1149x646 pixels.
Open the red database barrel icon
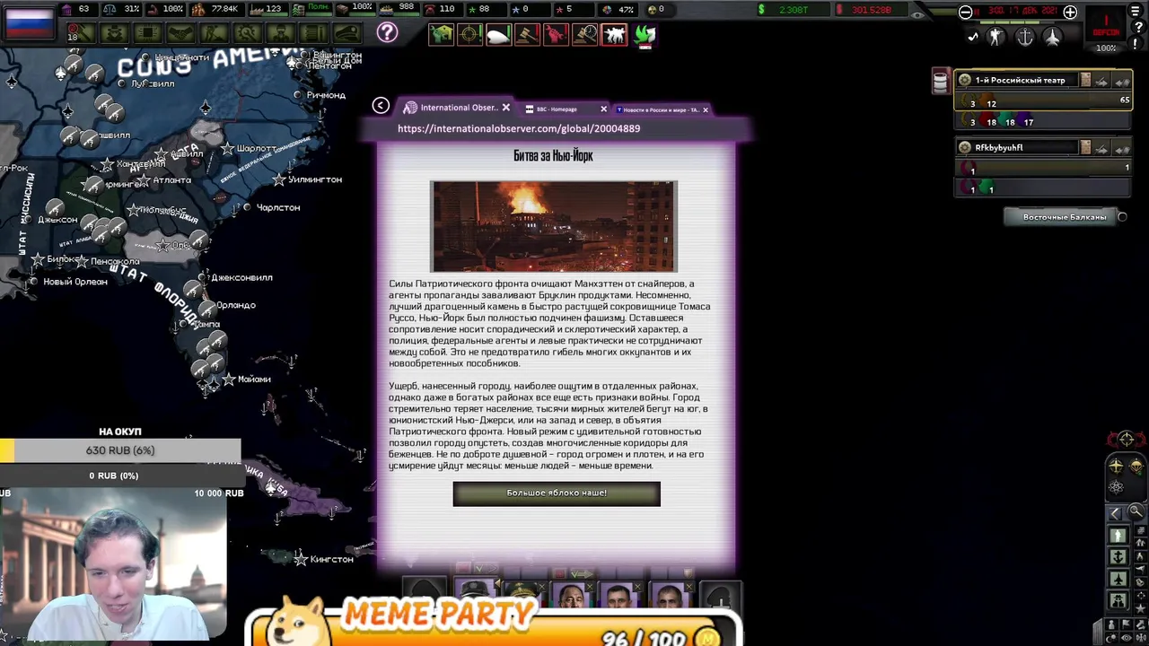pyautogui.click(x=940, y=81)
